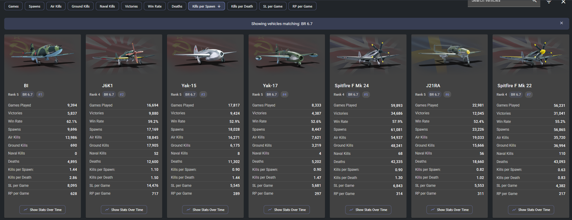Click BI's Win Rate value 62.1%
The image size is (572, 220).
coord(72,121)
